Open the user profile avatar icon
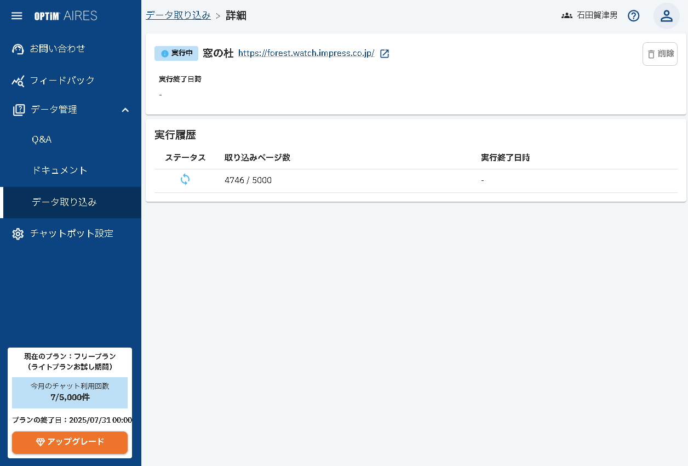The image size is (688, 466). pos(666,16)
